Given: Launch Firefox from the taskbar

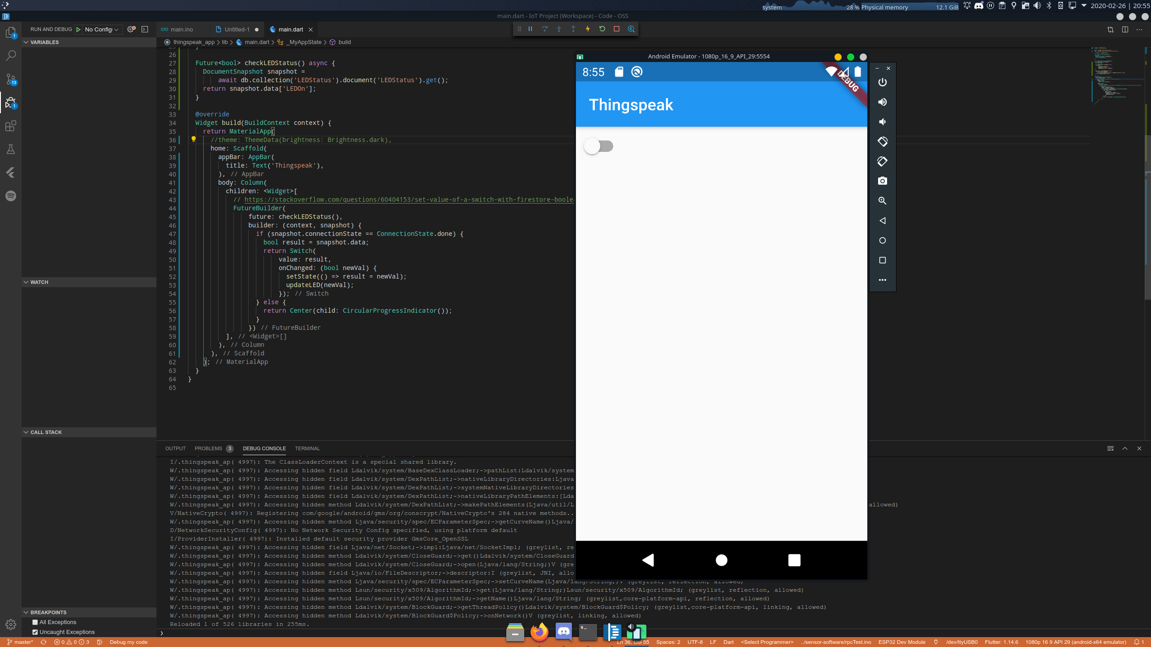Looking at the screenshot, I should [x=539, y=632].
